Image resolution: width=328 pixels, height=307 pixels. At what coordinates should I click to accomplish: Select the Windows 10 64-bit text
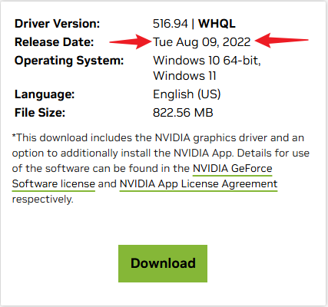click(207, 61)
